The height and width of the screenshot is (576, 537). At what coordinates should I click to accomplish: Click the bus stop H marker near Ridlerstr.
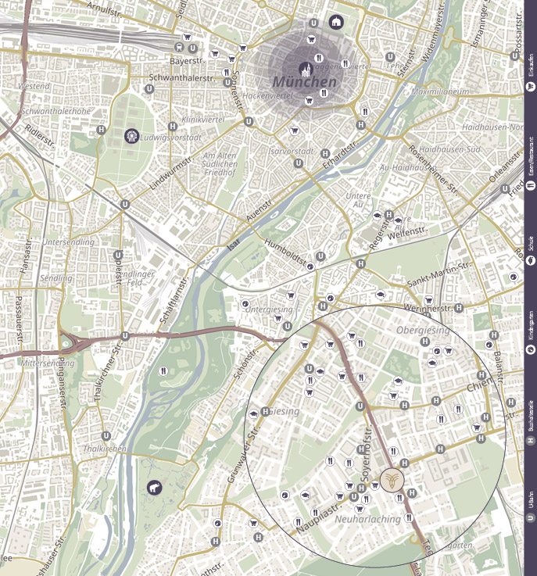click(x=101, y=131)
